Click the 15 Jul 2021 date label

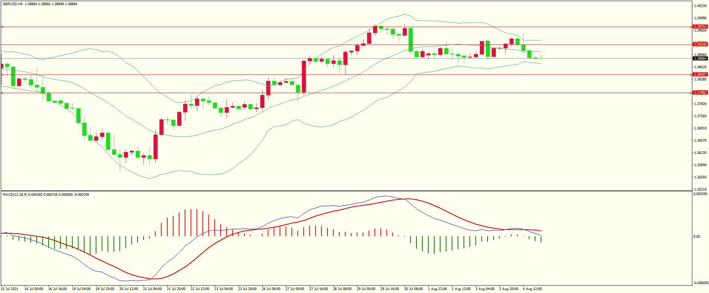point(10,289)
